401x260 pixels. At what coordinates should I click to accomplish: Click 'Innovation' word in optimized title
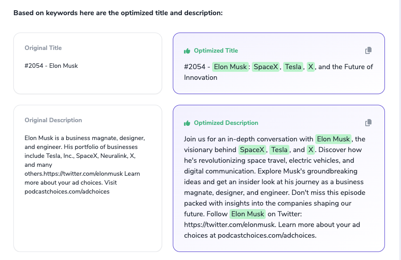[200, 78]
